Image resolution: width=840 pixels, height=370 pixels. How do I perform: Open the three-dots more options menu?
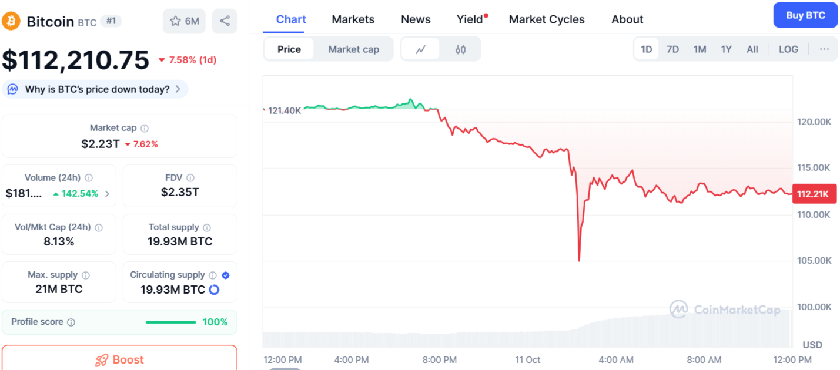coord(824,49)
